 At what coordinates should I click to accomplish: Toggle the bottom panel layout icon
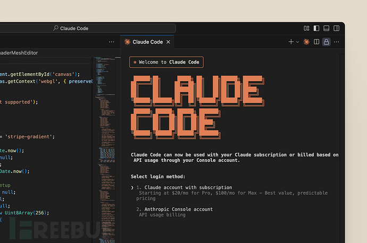[326, 28]
